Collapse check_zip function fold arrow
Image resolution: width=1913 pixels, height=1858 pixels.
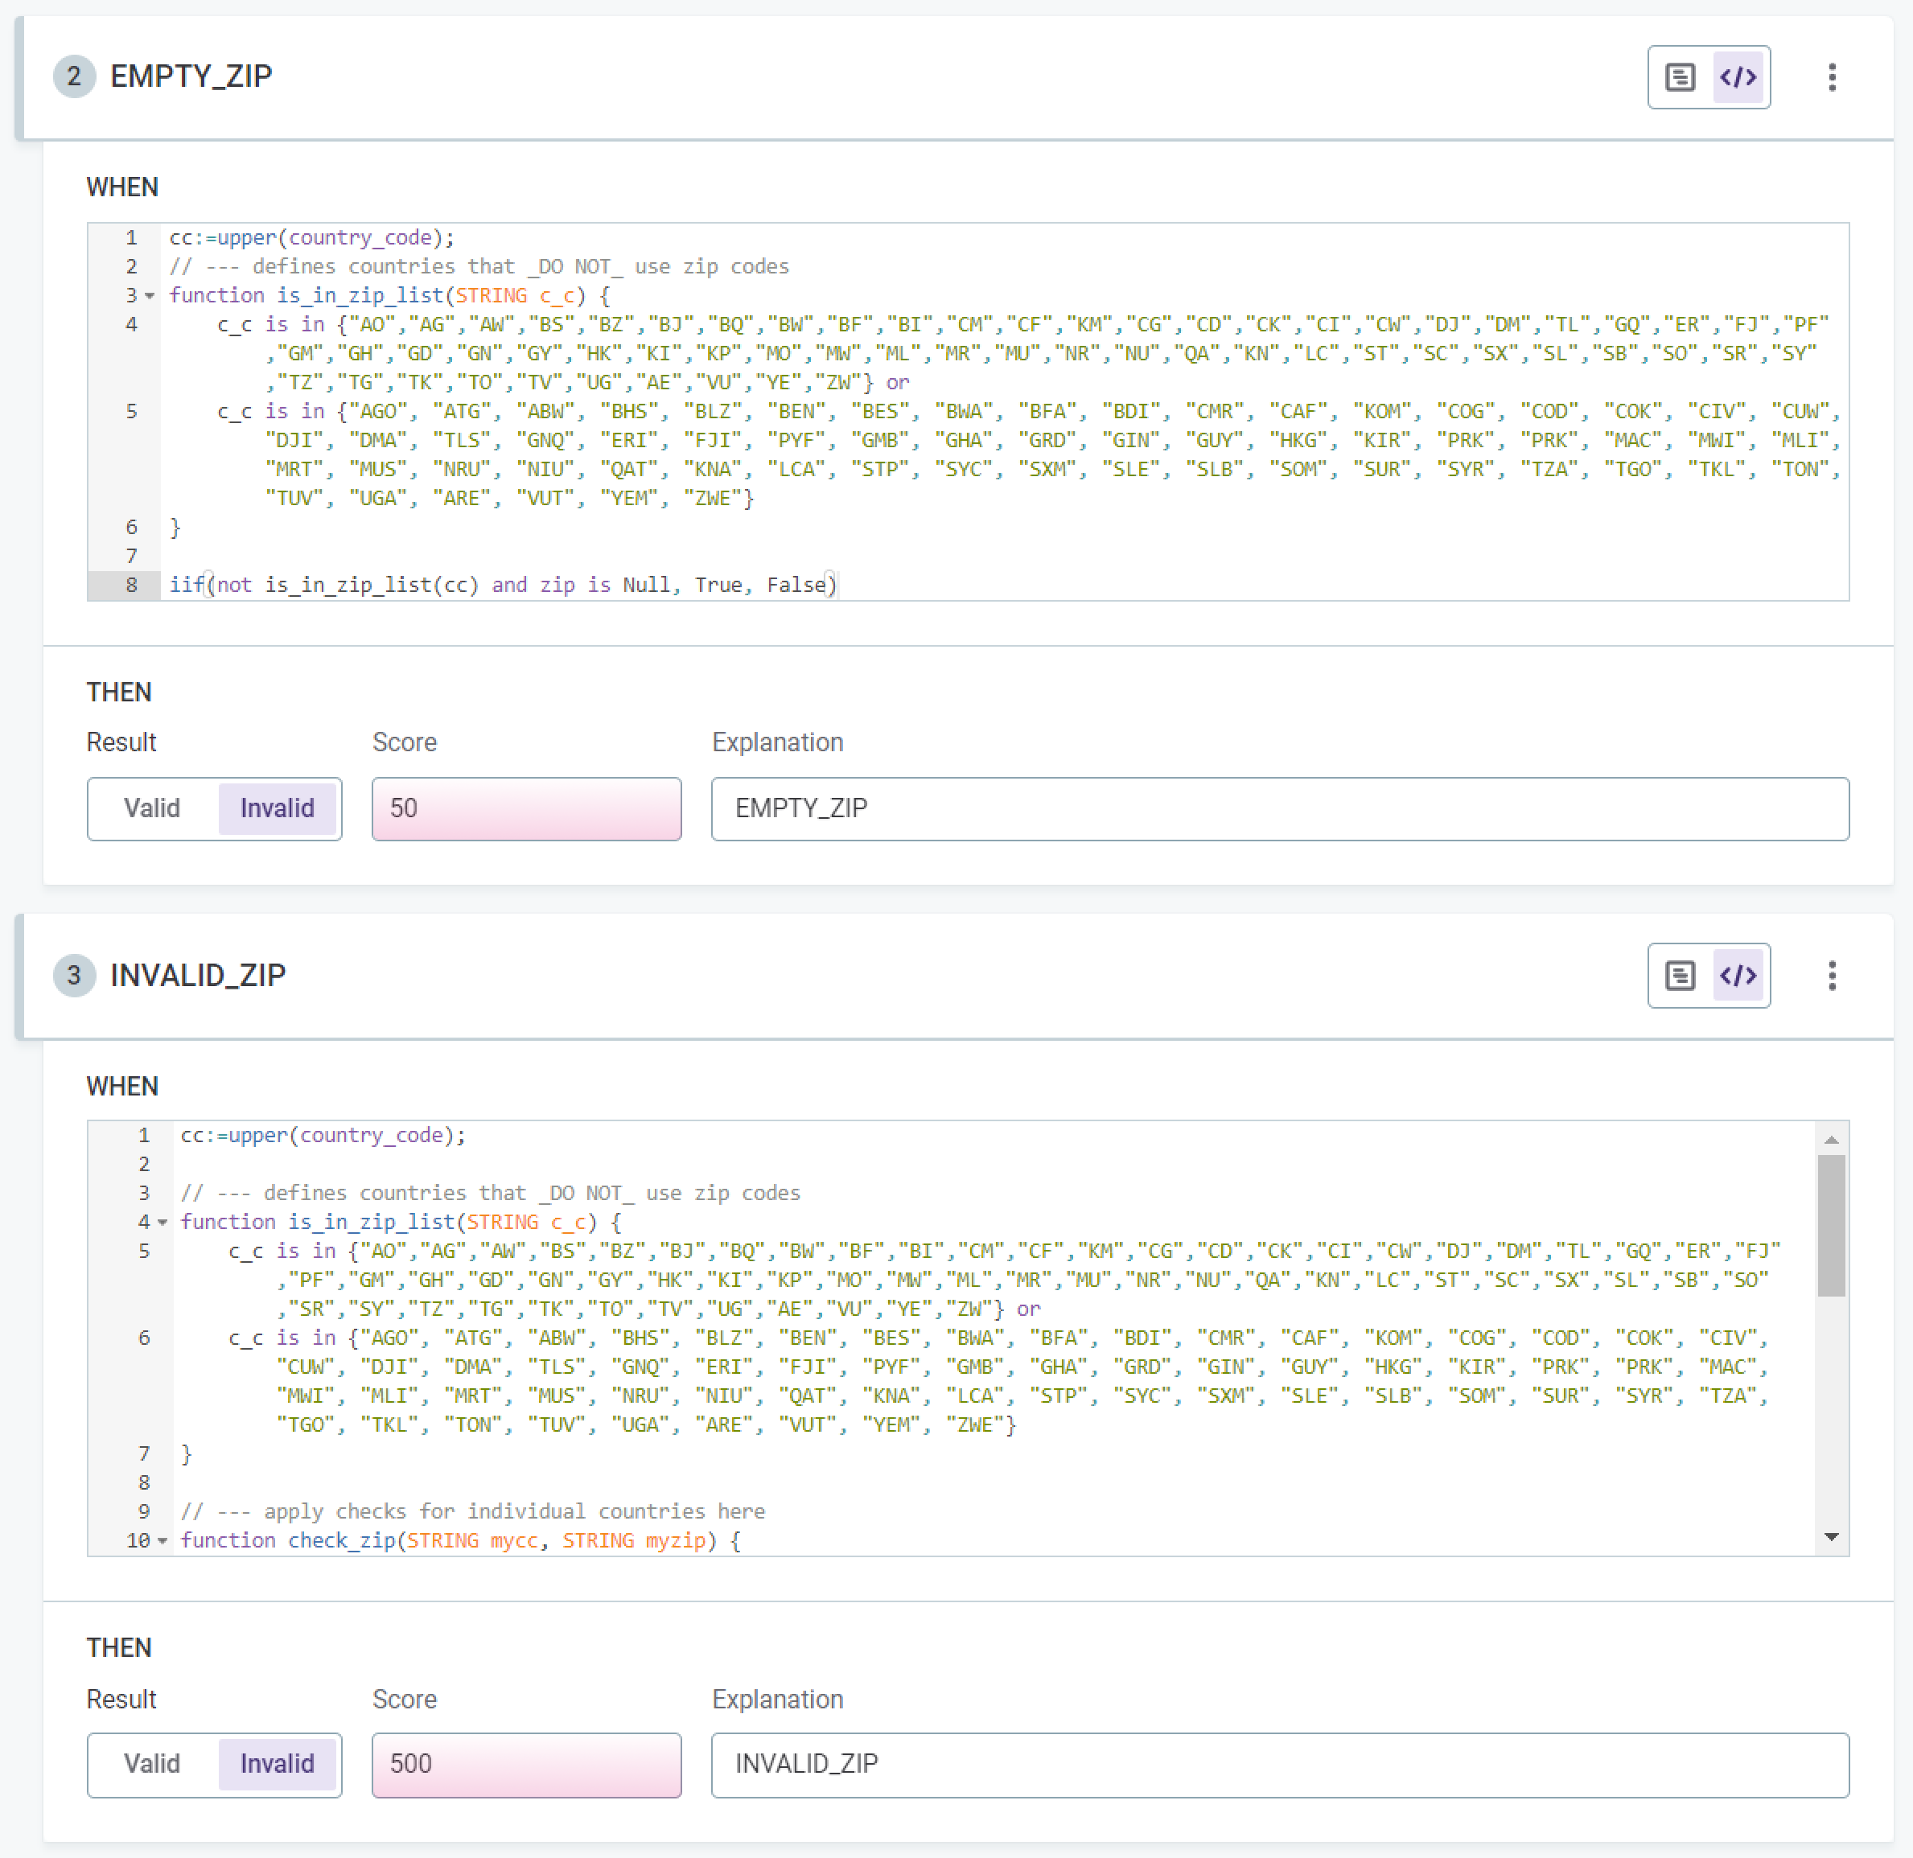click(x=162, y=1539)
